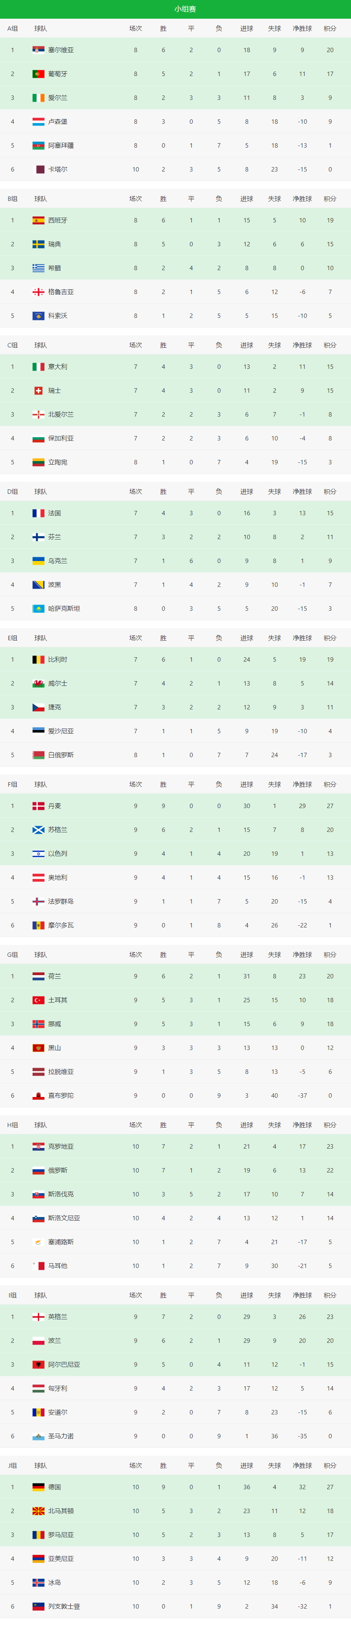Click the 积分 column header in A组

pyautogui.click(x=330, y=29)
